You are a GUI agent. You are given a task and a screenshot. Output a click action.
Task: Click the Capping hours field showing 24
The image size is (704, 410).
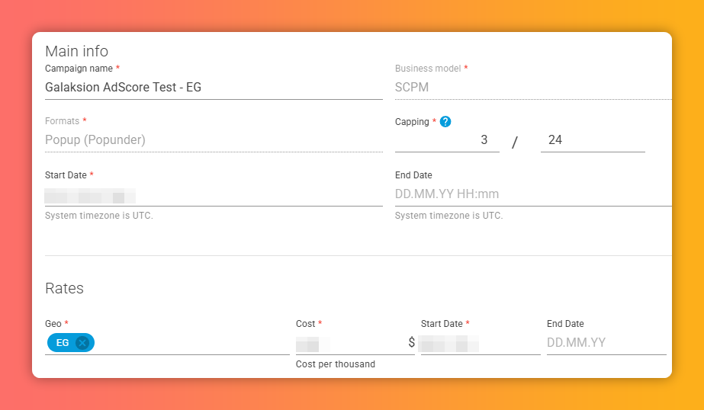click(x=593, y=140)
